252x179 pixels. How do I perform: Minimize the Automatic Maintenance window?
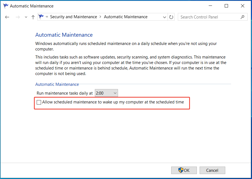210,6
